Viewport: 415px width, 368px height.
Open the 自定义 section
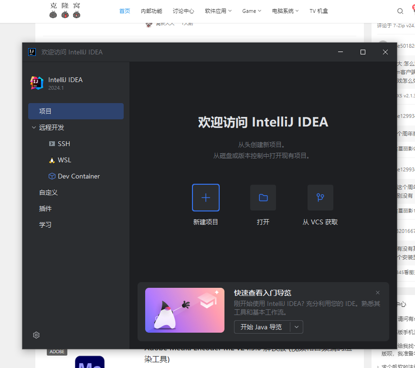[48, 192]
